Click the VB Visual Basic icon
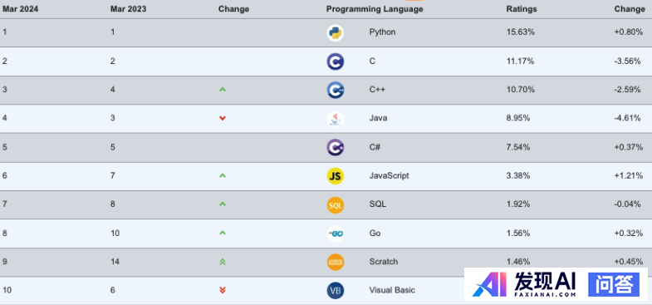 click(x=336, y=290)
